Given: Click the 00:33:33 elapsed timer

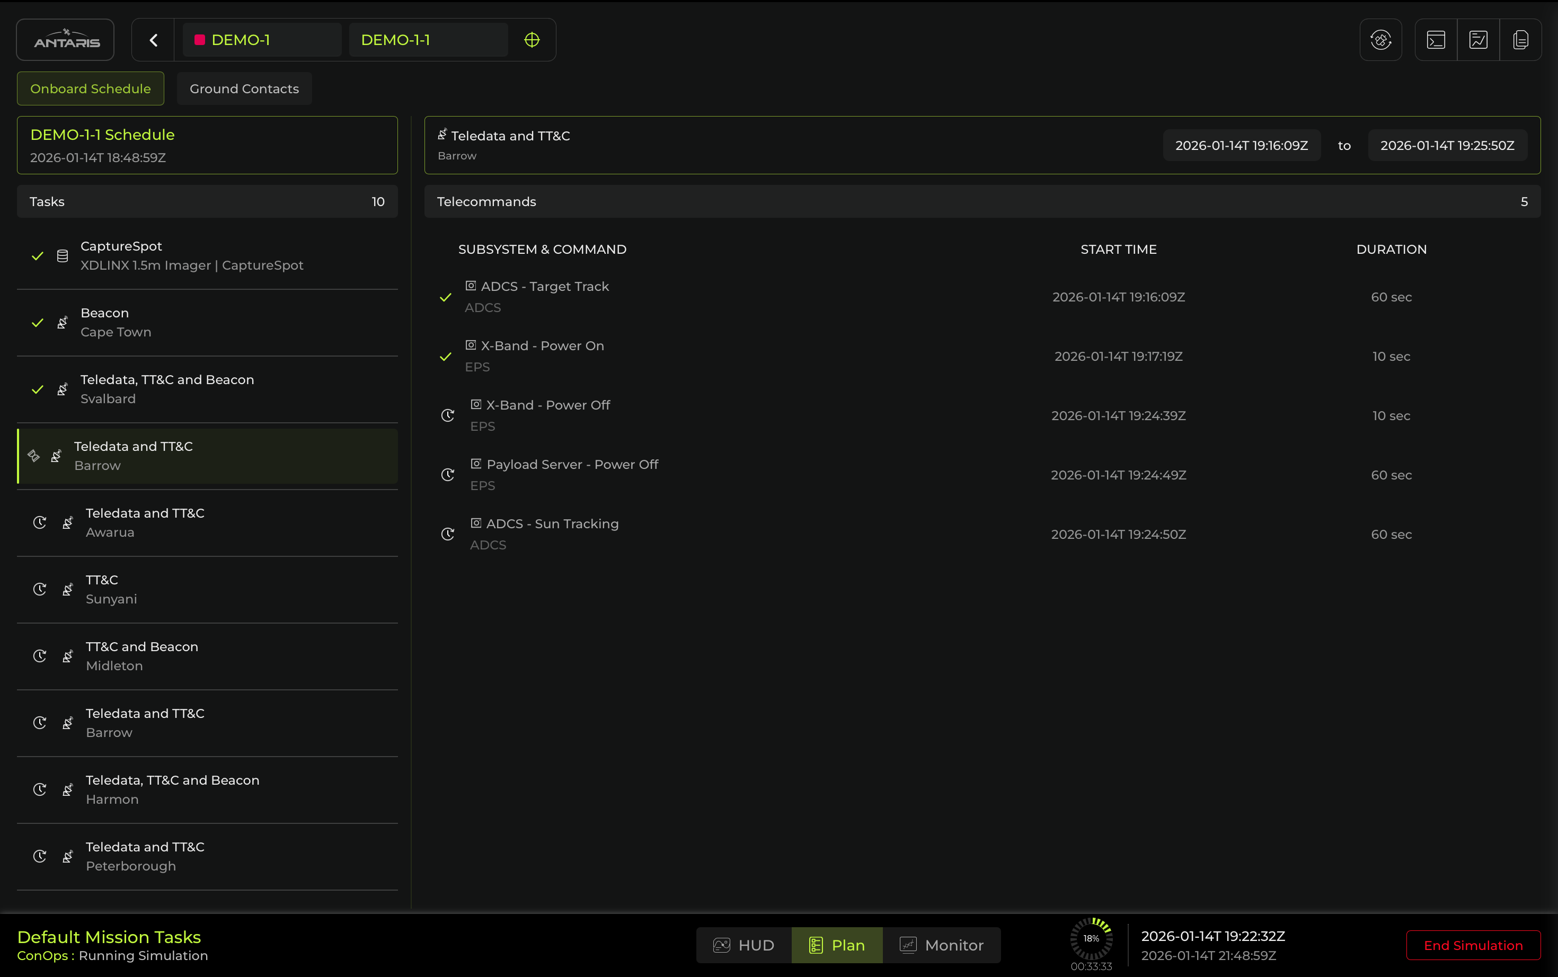Looking at the screenshot, I should click(1092, 966).
